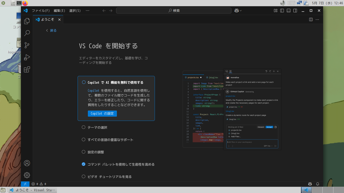The image size is (344, 193).
Task: Follow the blue Copilot link in description
Action: tap(93, 90)
